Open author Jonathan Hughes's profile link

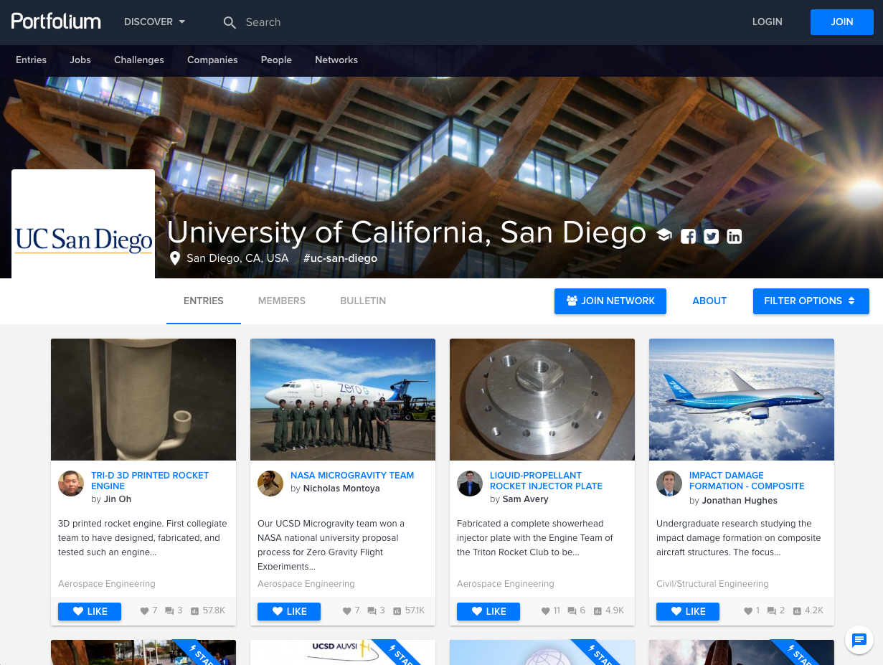[740, 501]
